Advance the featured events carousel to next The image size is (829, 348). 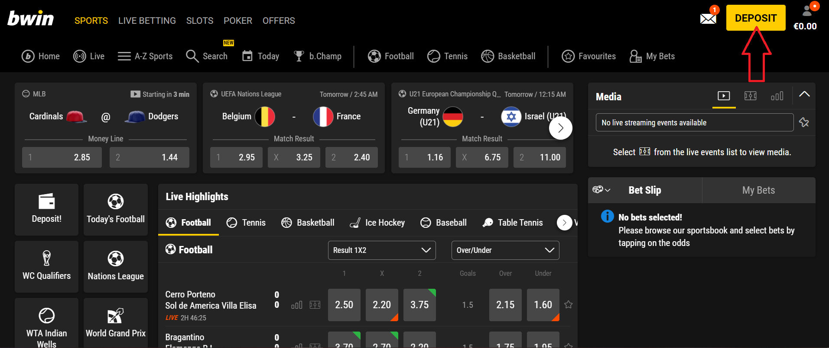point(561,128)
